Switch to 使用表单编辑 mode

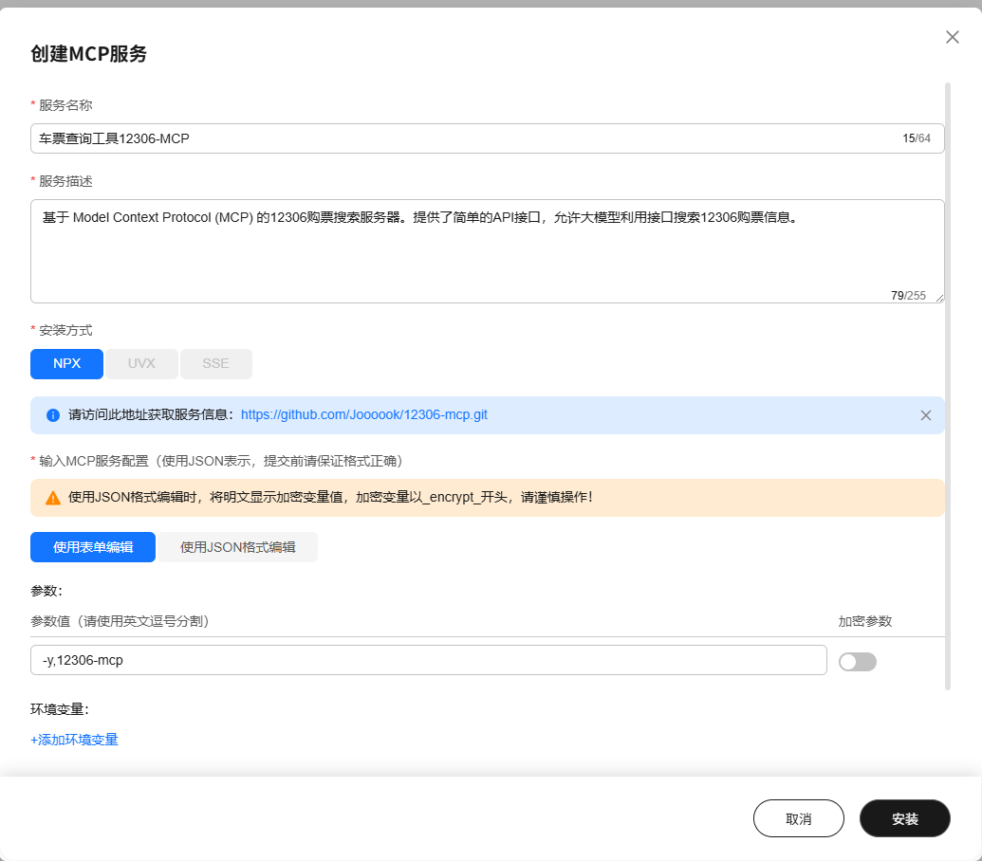click(x=93, y=547)
